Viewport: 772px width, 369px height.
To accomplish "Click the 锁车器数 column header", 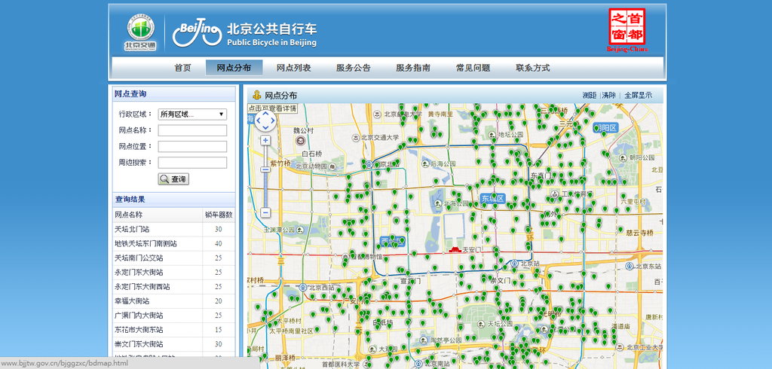I will click(x=219, y=215).
